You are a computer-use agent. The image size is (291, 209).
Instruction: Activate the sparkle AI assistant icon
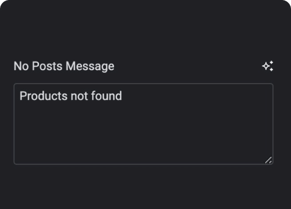click(268, 66)
